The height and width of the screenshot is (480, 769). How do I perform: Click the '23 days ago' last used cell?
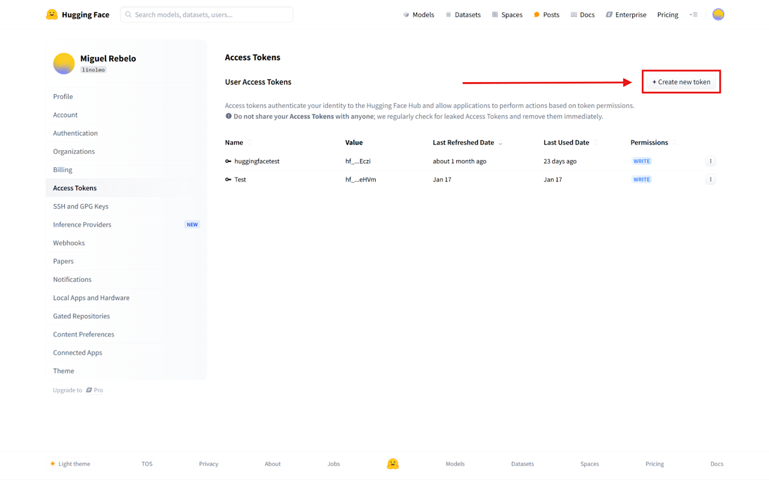(560, 161)
